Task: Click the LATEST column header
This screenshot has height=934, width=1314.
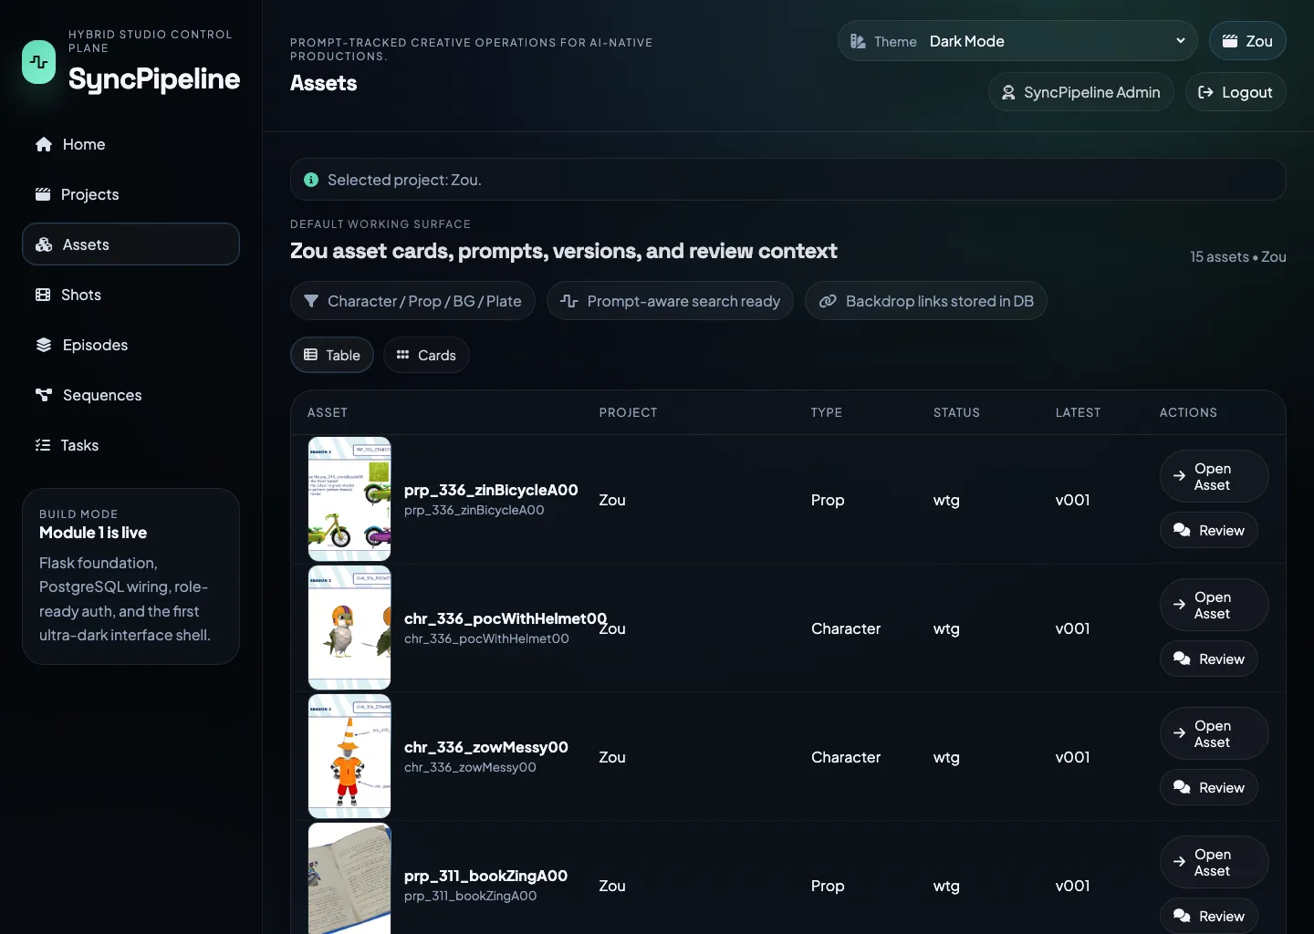Action: pyautogui.click(x=1078, y=412)
